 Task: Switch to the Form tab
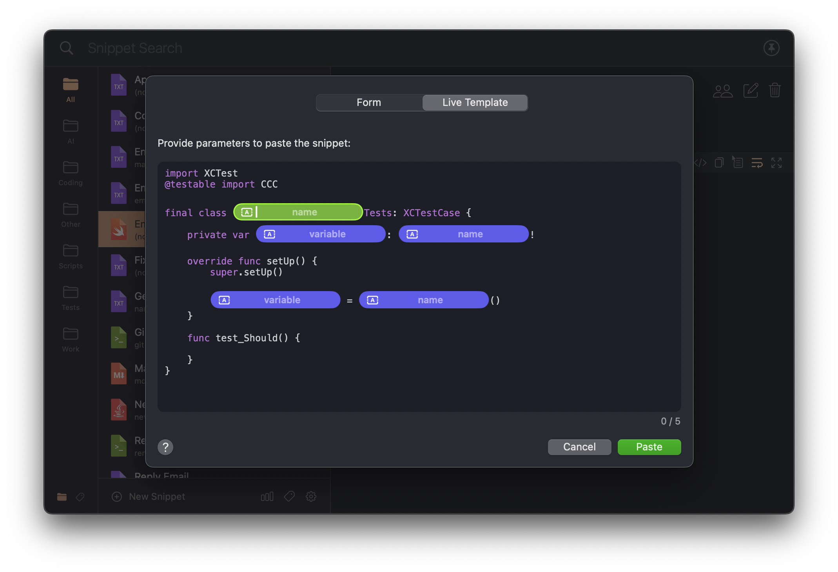coord(369,102)
